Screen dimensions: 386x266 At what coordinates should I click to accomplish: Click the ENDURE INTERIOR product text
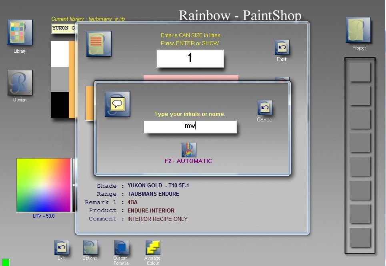click(151, 210)
